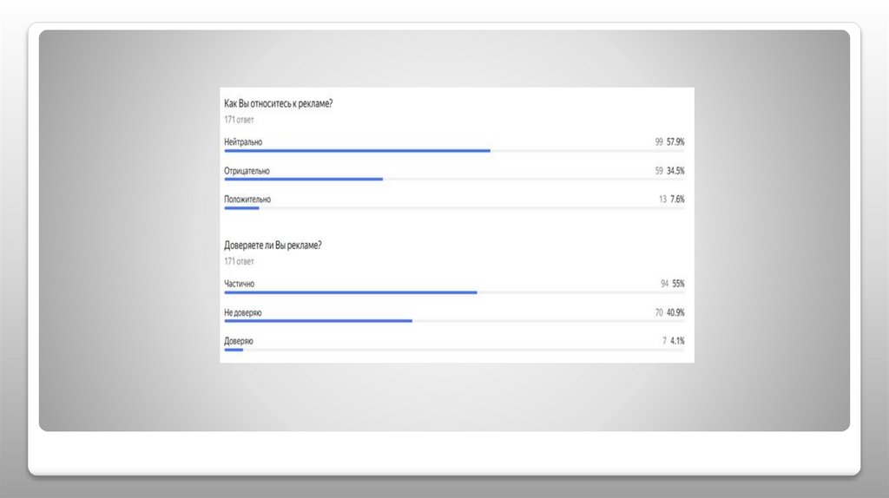
Task: Select the "Отрицательно" answer label
Action: [247, 171]
